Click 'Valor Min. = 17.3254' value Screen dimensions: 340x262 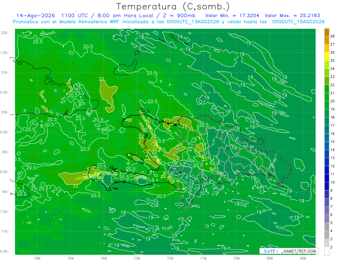[232, 16]
